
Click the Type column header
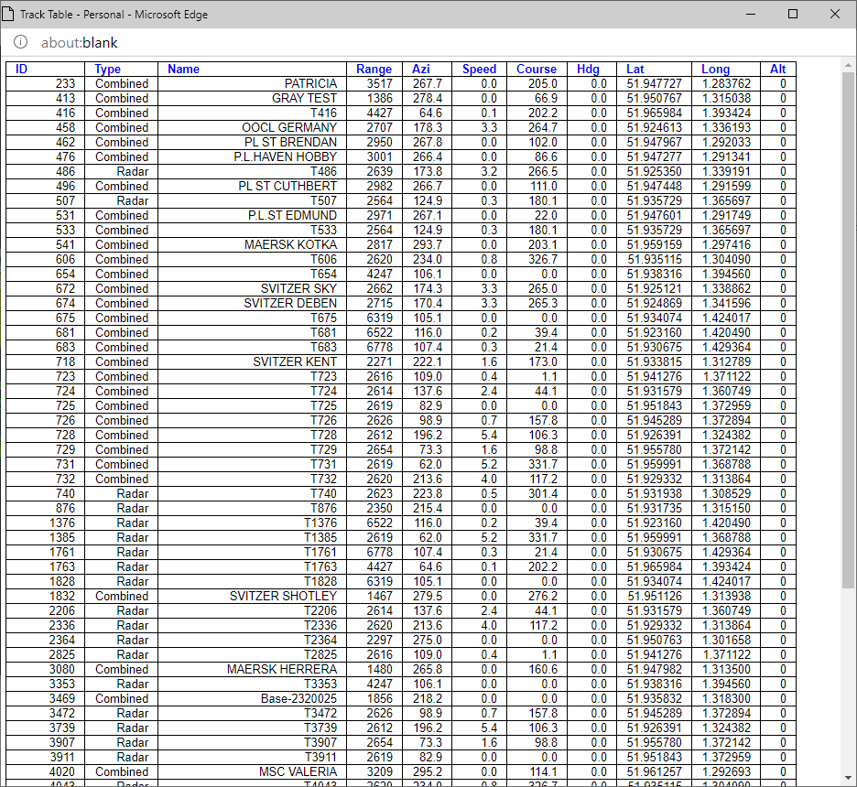coord(107,69)
